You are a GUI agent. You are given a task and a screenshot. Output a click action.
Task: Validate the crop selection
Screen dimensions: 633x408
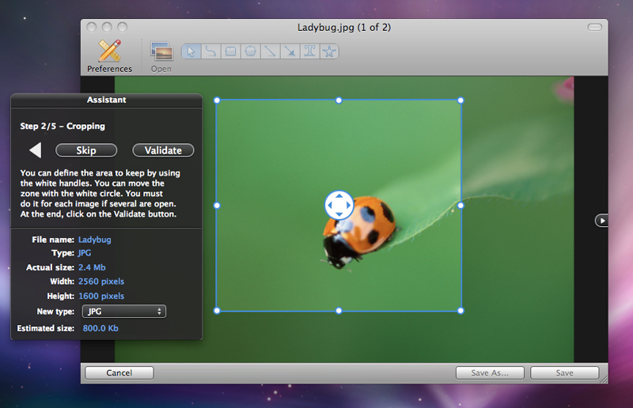(x=163, y=150)
